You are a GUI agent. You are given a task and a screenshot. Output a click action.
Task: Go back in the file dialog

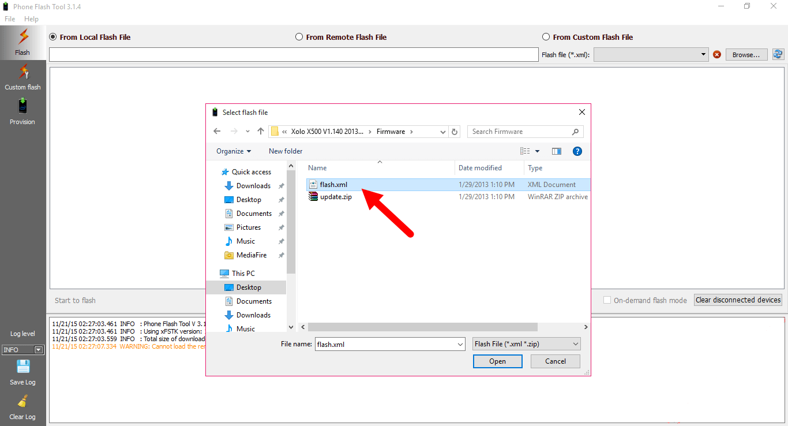click(217, 132)
